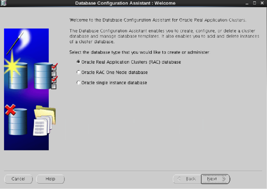Click the title 'Database Configuration Assistant : Welcome'
This screenshot has width=267, height=189.
tap(125, 3)
